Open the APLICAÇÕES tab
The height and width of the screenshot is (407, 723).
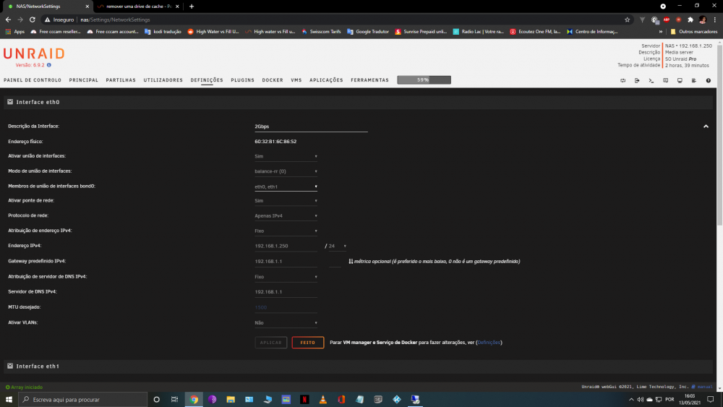[326, 80]
